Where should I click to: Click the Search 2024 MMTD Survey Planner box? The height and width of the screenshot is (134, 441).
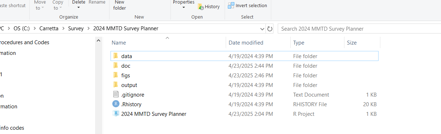359,29
